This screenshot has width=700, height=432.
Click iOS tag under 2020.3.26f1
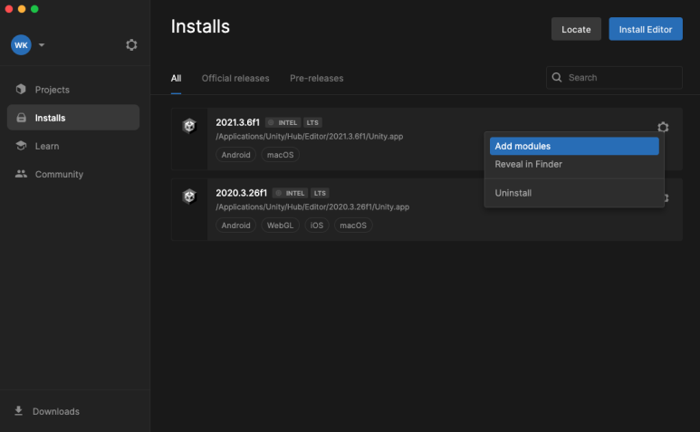point(317,226)
